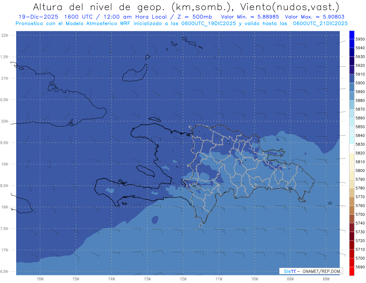Viewport: 366px width, 283px height.
Task: Pick the red colorbar swatch below 5690
Action: pos(352,271)
